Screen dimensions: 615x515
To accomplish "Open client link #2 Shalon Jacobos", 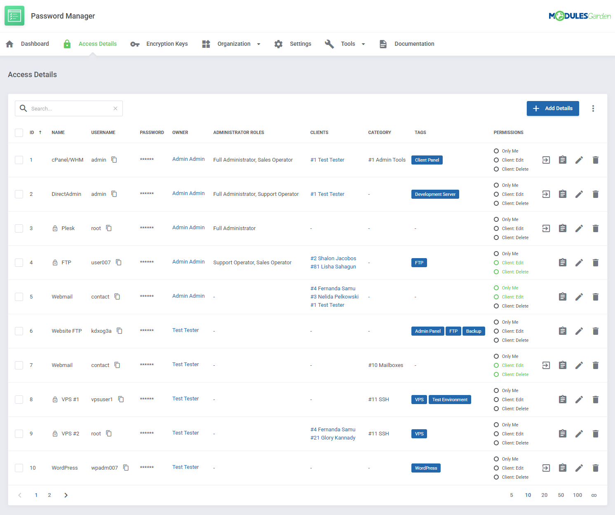I will pyautogui.click(x=333, y=259).
